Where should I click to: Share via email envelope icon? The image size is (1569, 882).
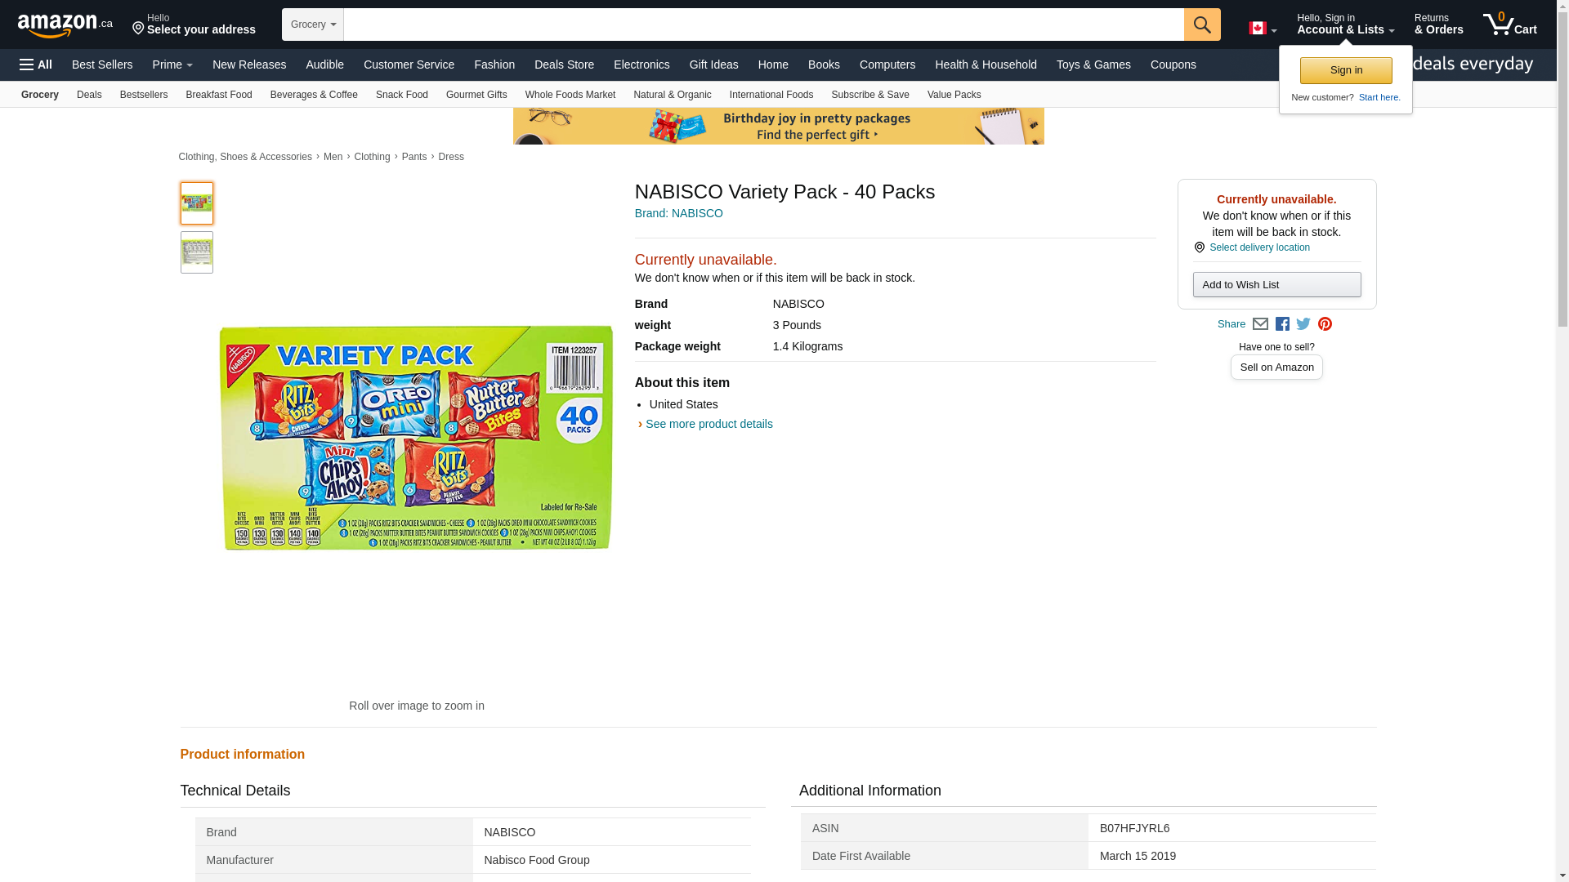(1260, 324)
